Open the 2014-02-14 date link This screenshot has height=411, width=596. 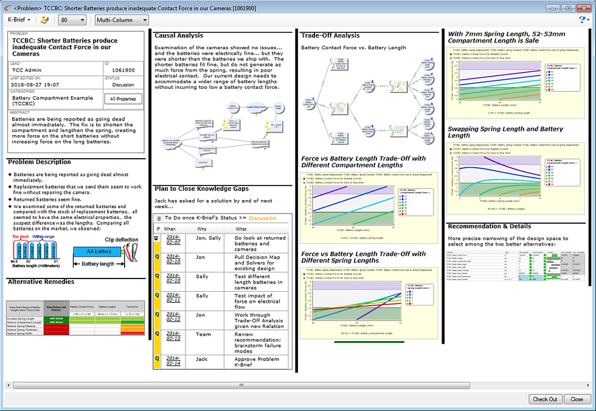point(173,361)
